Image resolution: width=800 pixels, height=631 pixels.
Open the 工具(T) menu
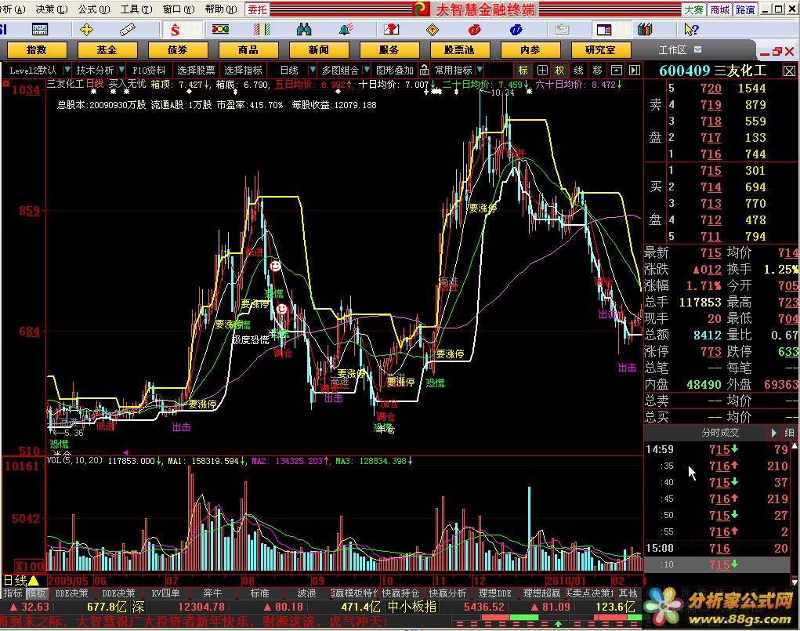pos(136,9)
